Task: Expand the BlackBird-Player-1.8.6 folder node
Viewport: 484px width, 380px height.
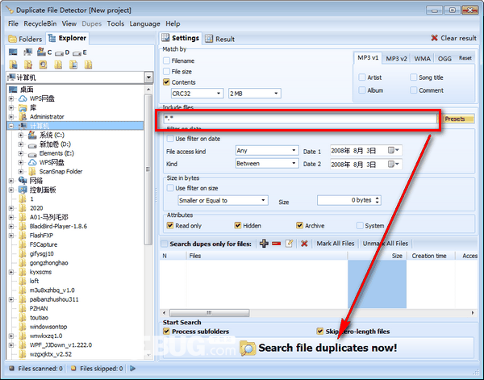Action: tap(11, 226)
